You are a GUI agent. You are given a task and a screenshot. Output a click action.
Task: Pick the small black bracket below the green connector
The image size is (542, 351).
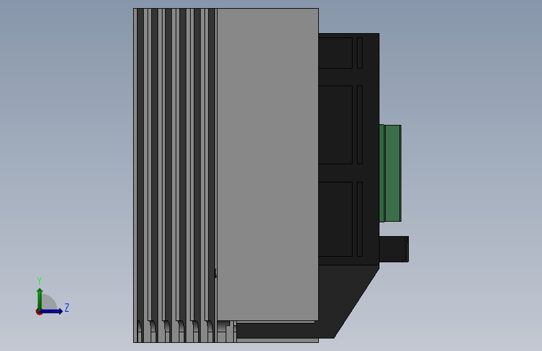pyautogui.click(x=394, y=249)
